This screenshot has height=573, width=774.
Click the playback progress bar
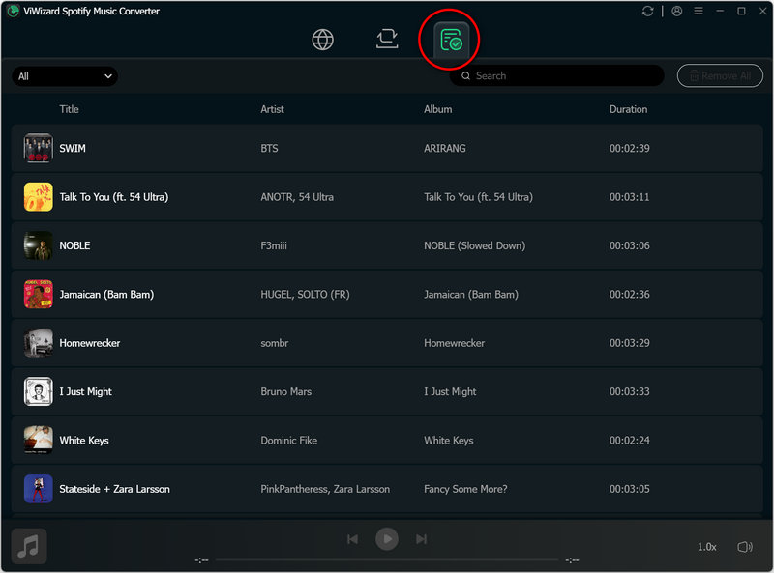pyautogui.click(x=387, y=559)
